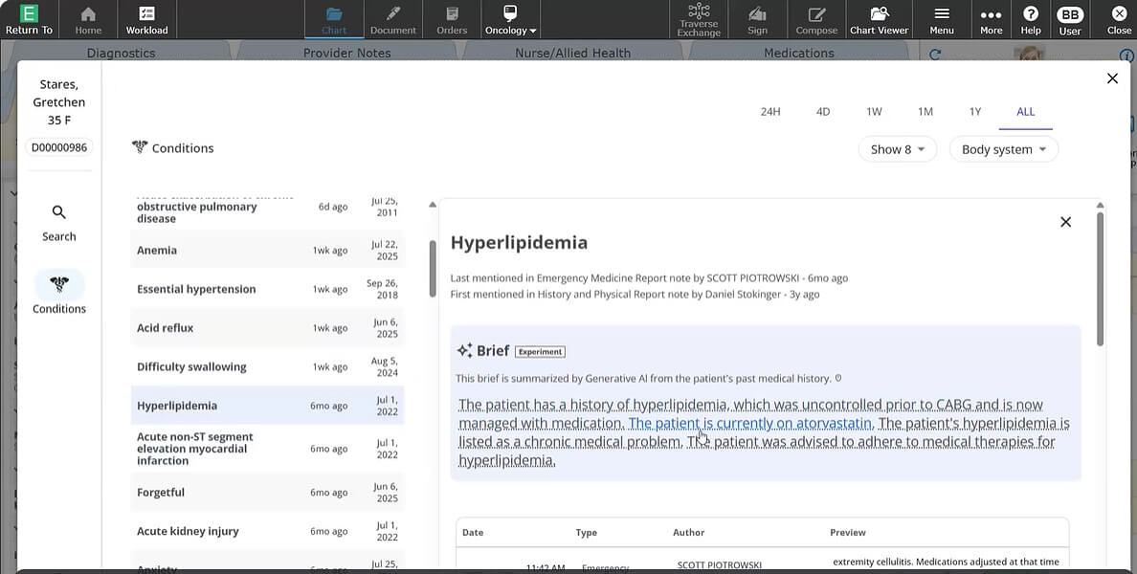
Task: Open the Oncology dropdown menu
Action: coord(510,19)
